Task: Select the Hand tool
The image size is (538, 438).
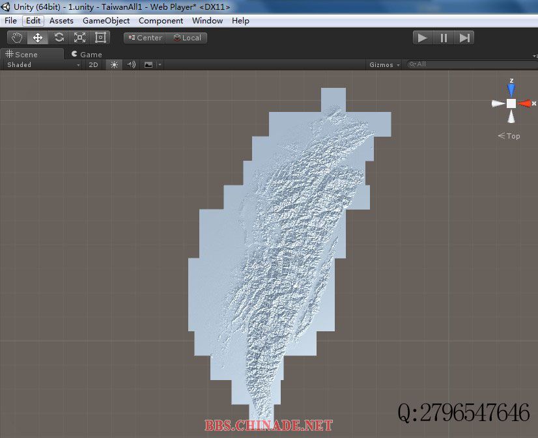Action: [x=17, y=38]
